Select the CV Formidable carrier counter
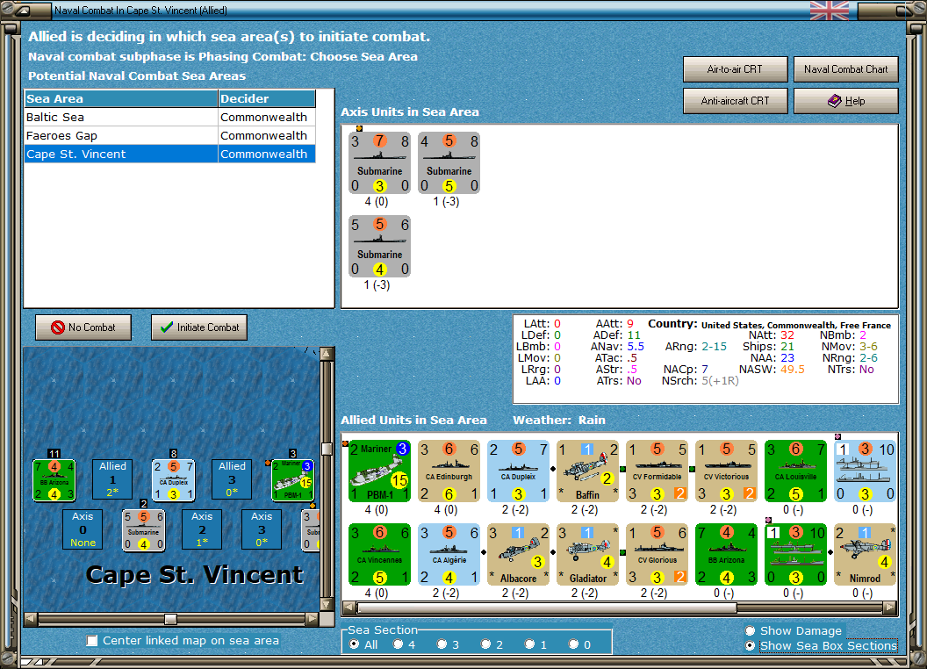927x669 pixels. [658, 471]
